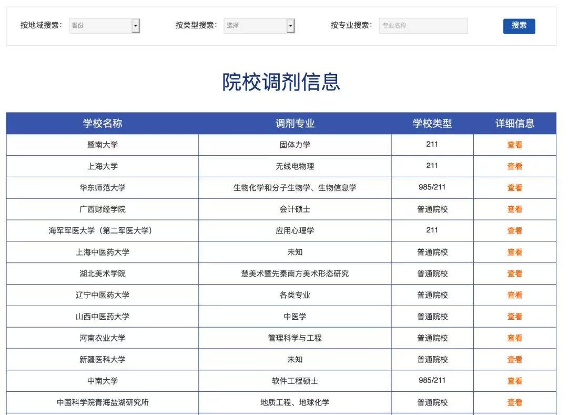The image size is (568, 415).
Task: Click the 院校调剂信息 page heading
Action: pos(281,82)
